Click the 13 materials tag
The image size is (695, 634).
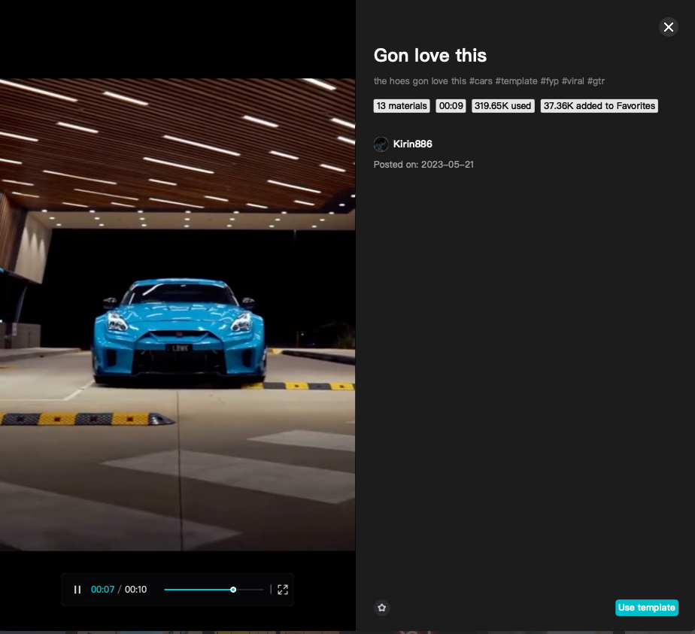pos(402,106)
